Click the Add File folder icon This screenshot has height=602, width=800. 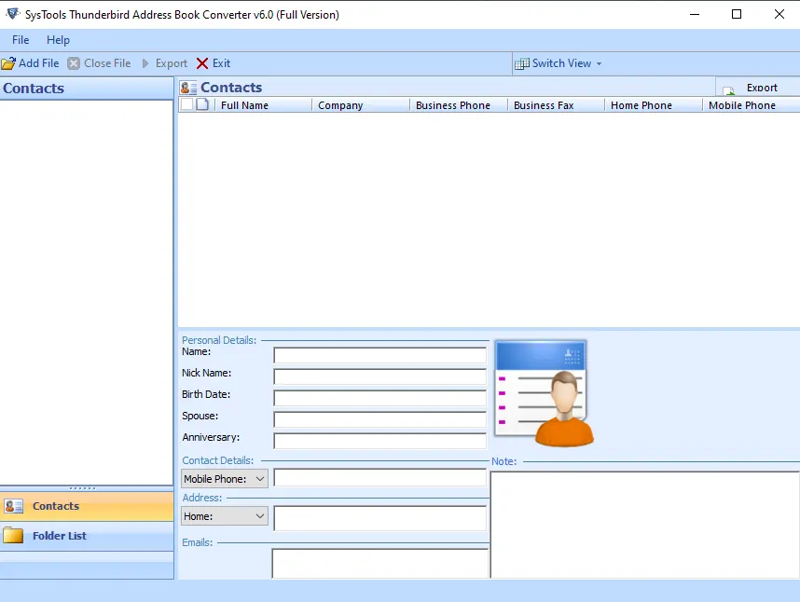pyautogui.click(x=8, y=63)
